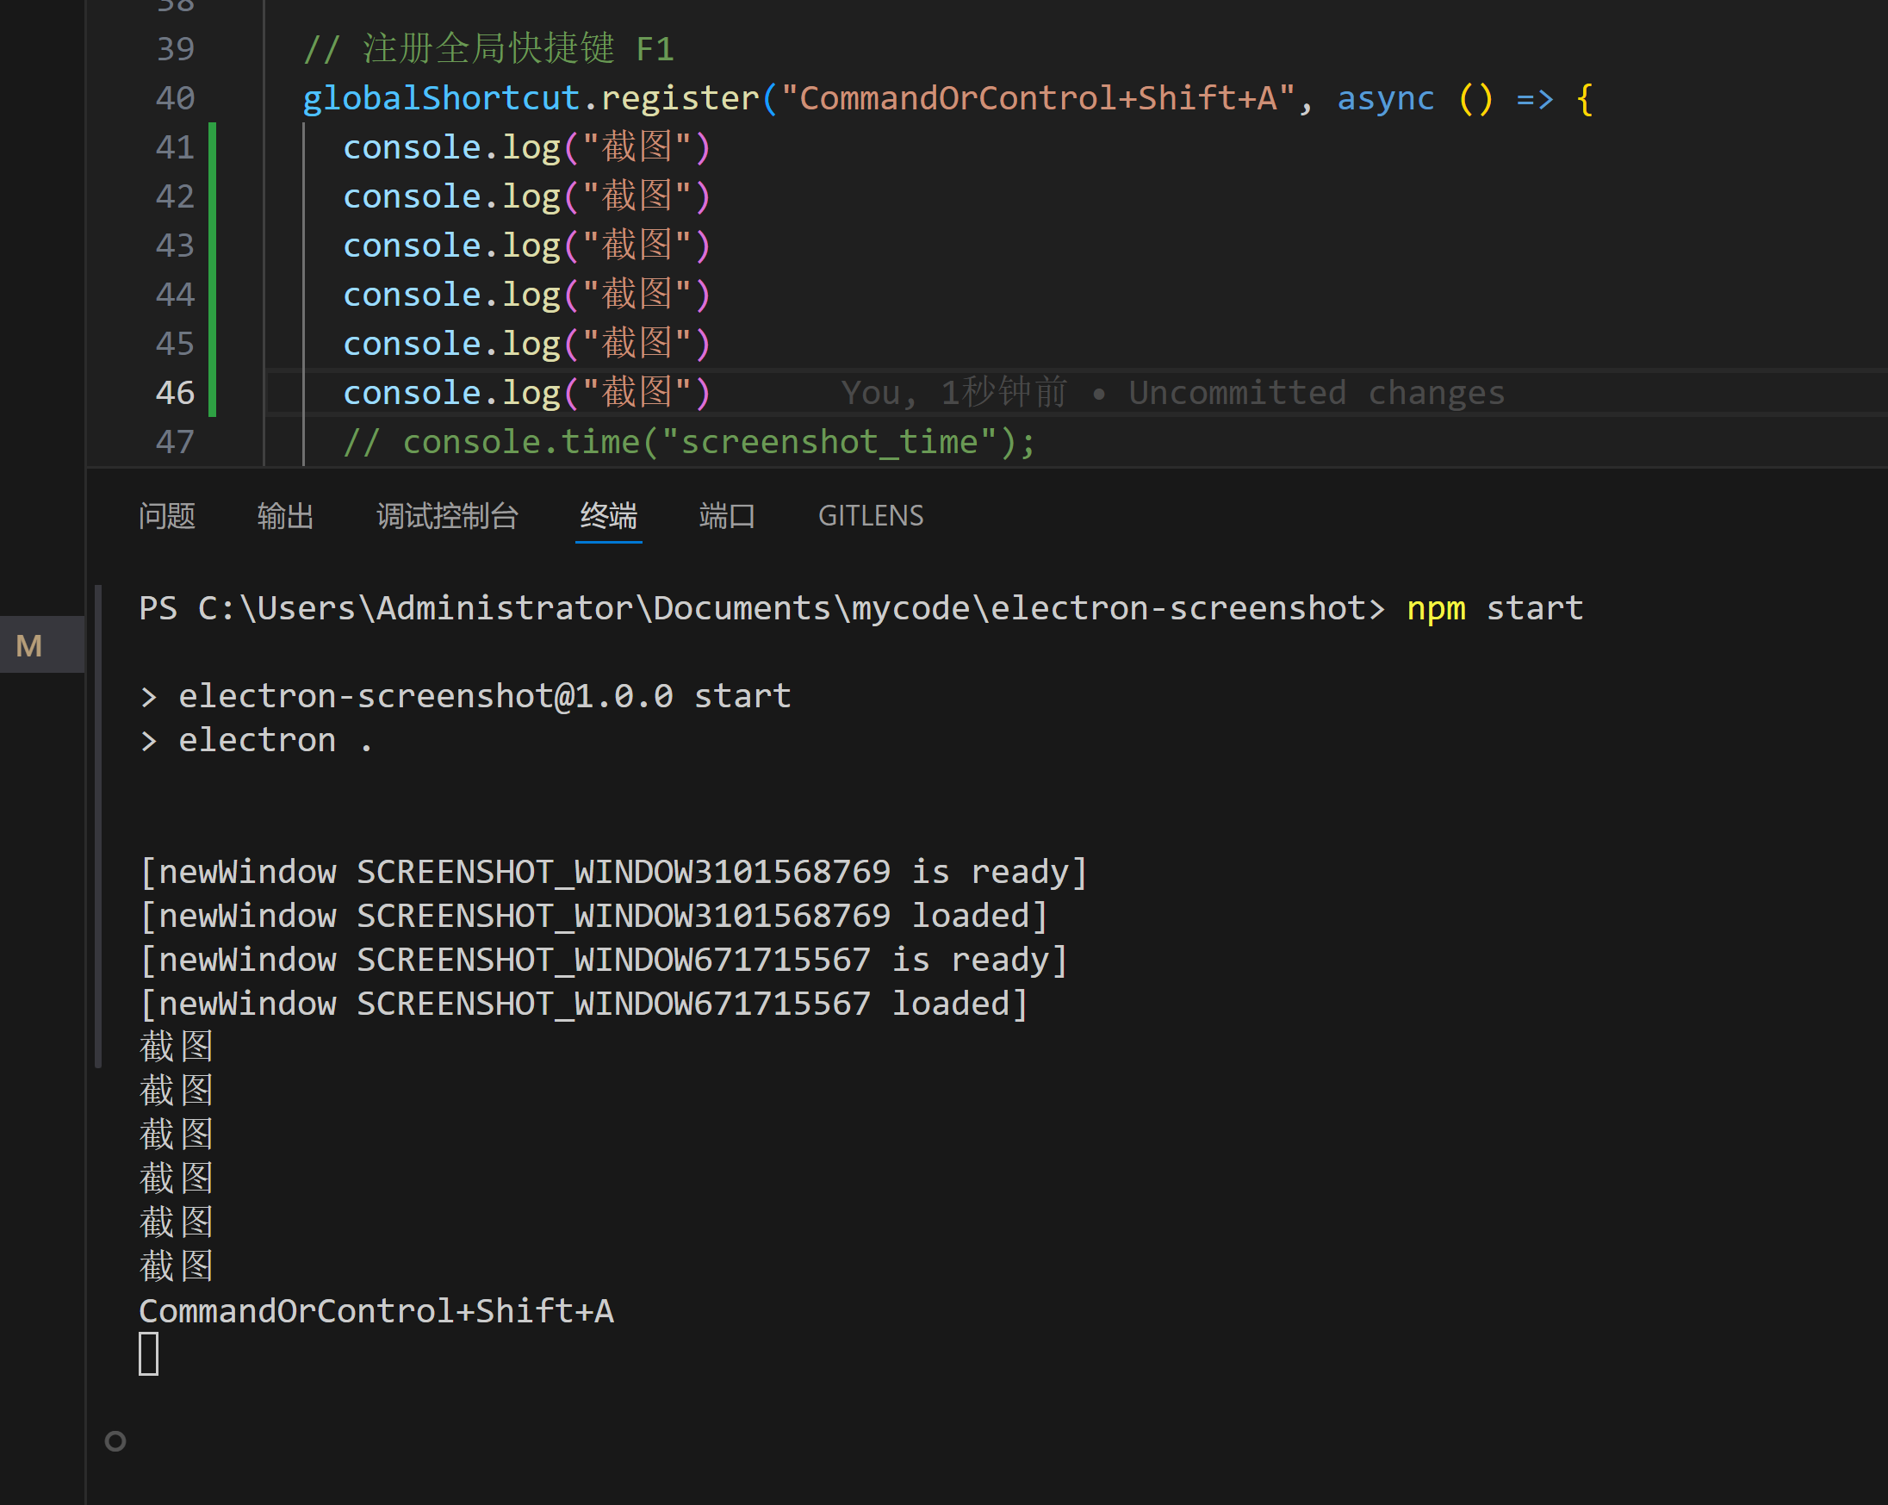Click line number 46 in gutter

[175, 393]
